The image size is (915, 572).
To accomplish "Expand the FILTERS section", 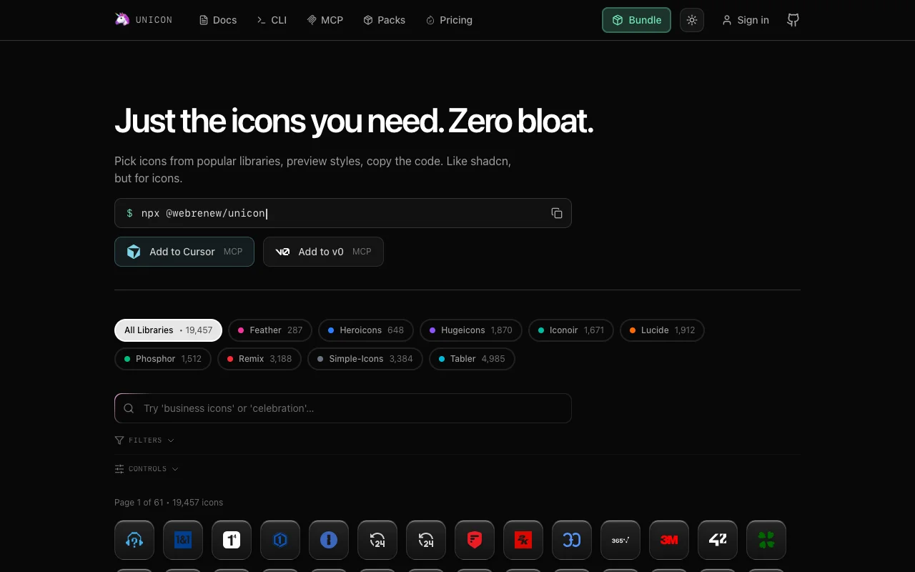I will [144, 440].
